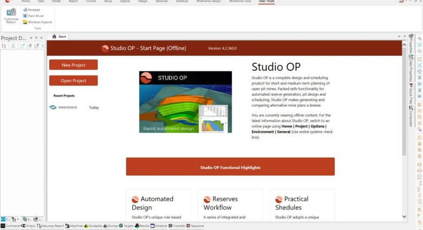Open the Home ribbon tab
This screenshot has width=423, height=230.
click(26, 2)
